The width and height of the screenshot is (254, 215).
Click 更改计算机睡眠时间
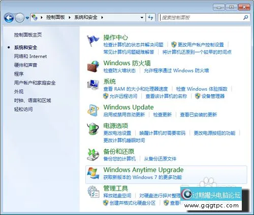[124, 140]
